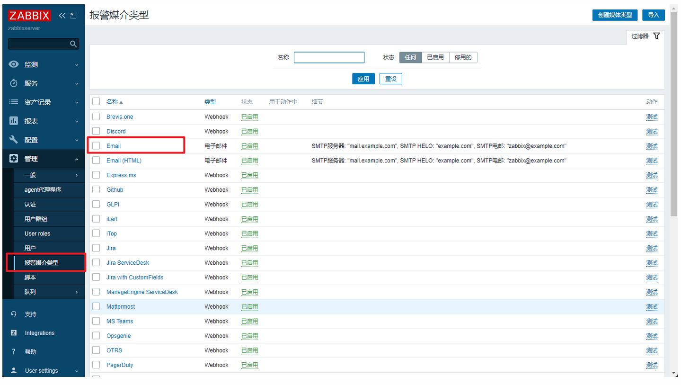Collapse sidebar with double-chevron icon
Image resolution: width=681 pixels, height=385 pixels.
tap(62, 16)
